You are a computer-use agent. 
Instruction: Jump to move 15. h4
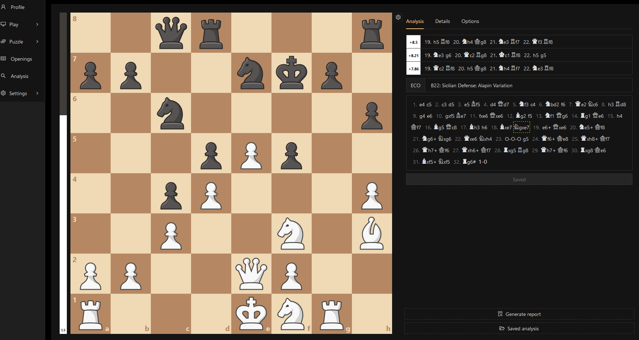619,116
